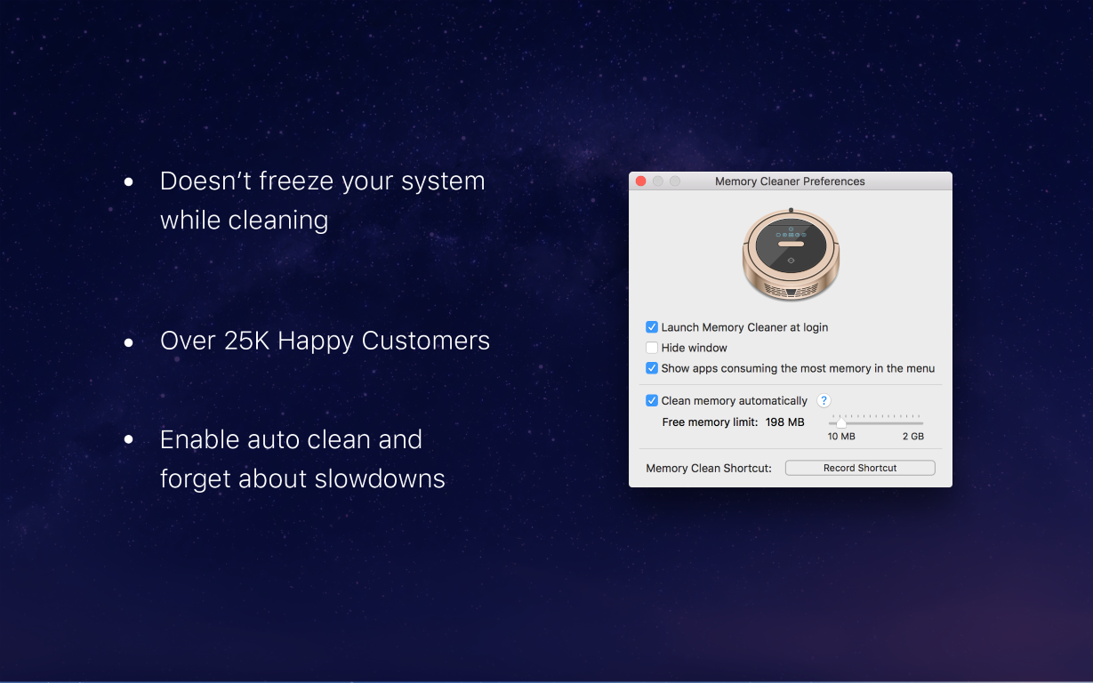Click the Launch Memory Cleaner at login label
Image resolution: width=1093 pixels, height=683 pixels.
click(x=744, y=327)
